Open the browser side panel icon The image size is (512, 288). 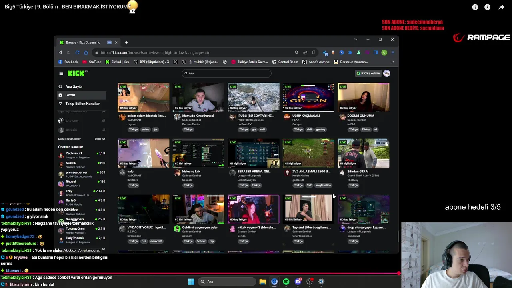point(376,52)
